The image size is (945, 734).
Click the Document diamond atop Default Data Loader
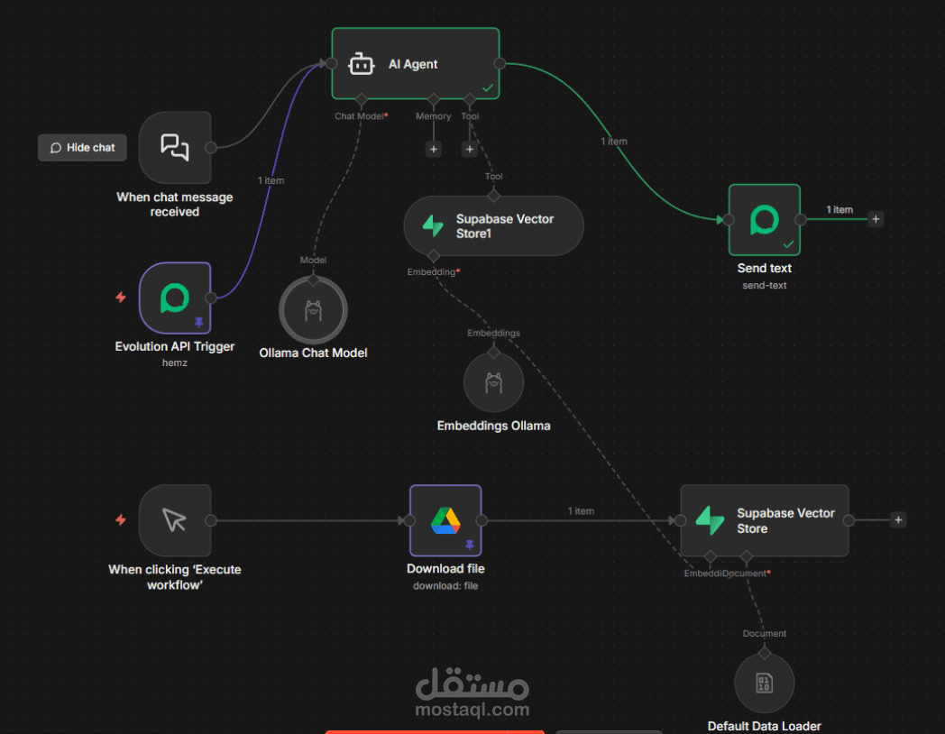tap(764, 653)
